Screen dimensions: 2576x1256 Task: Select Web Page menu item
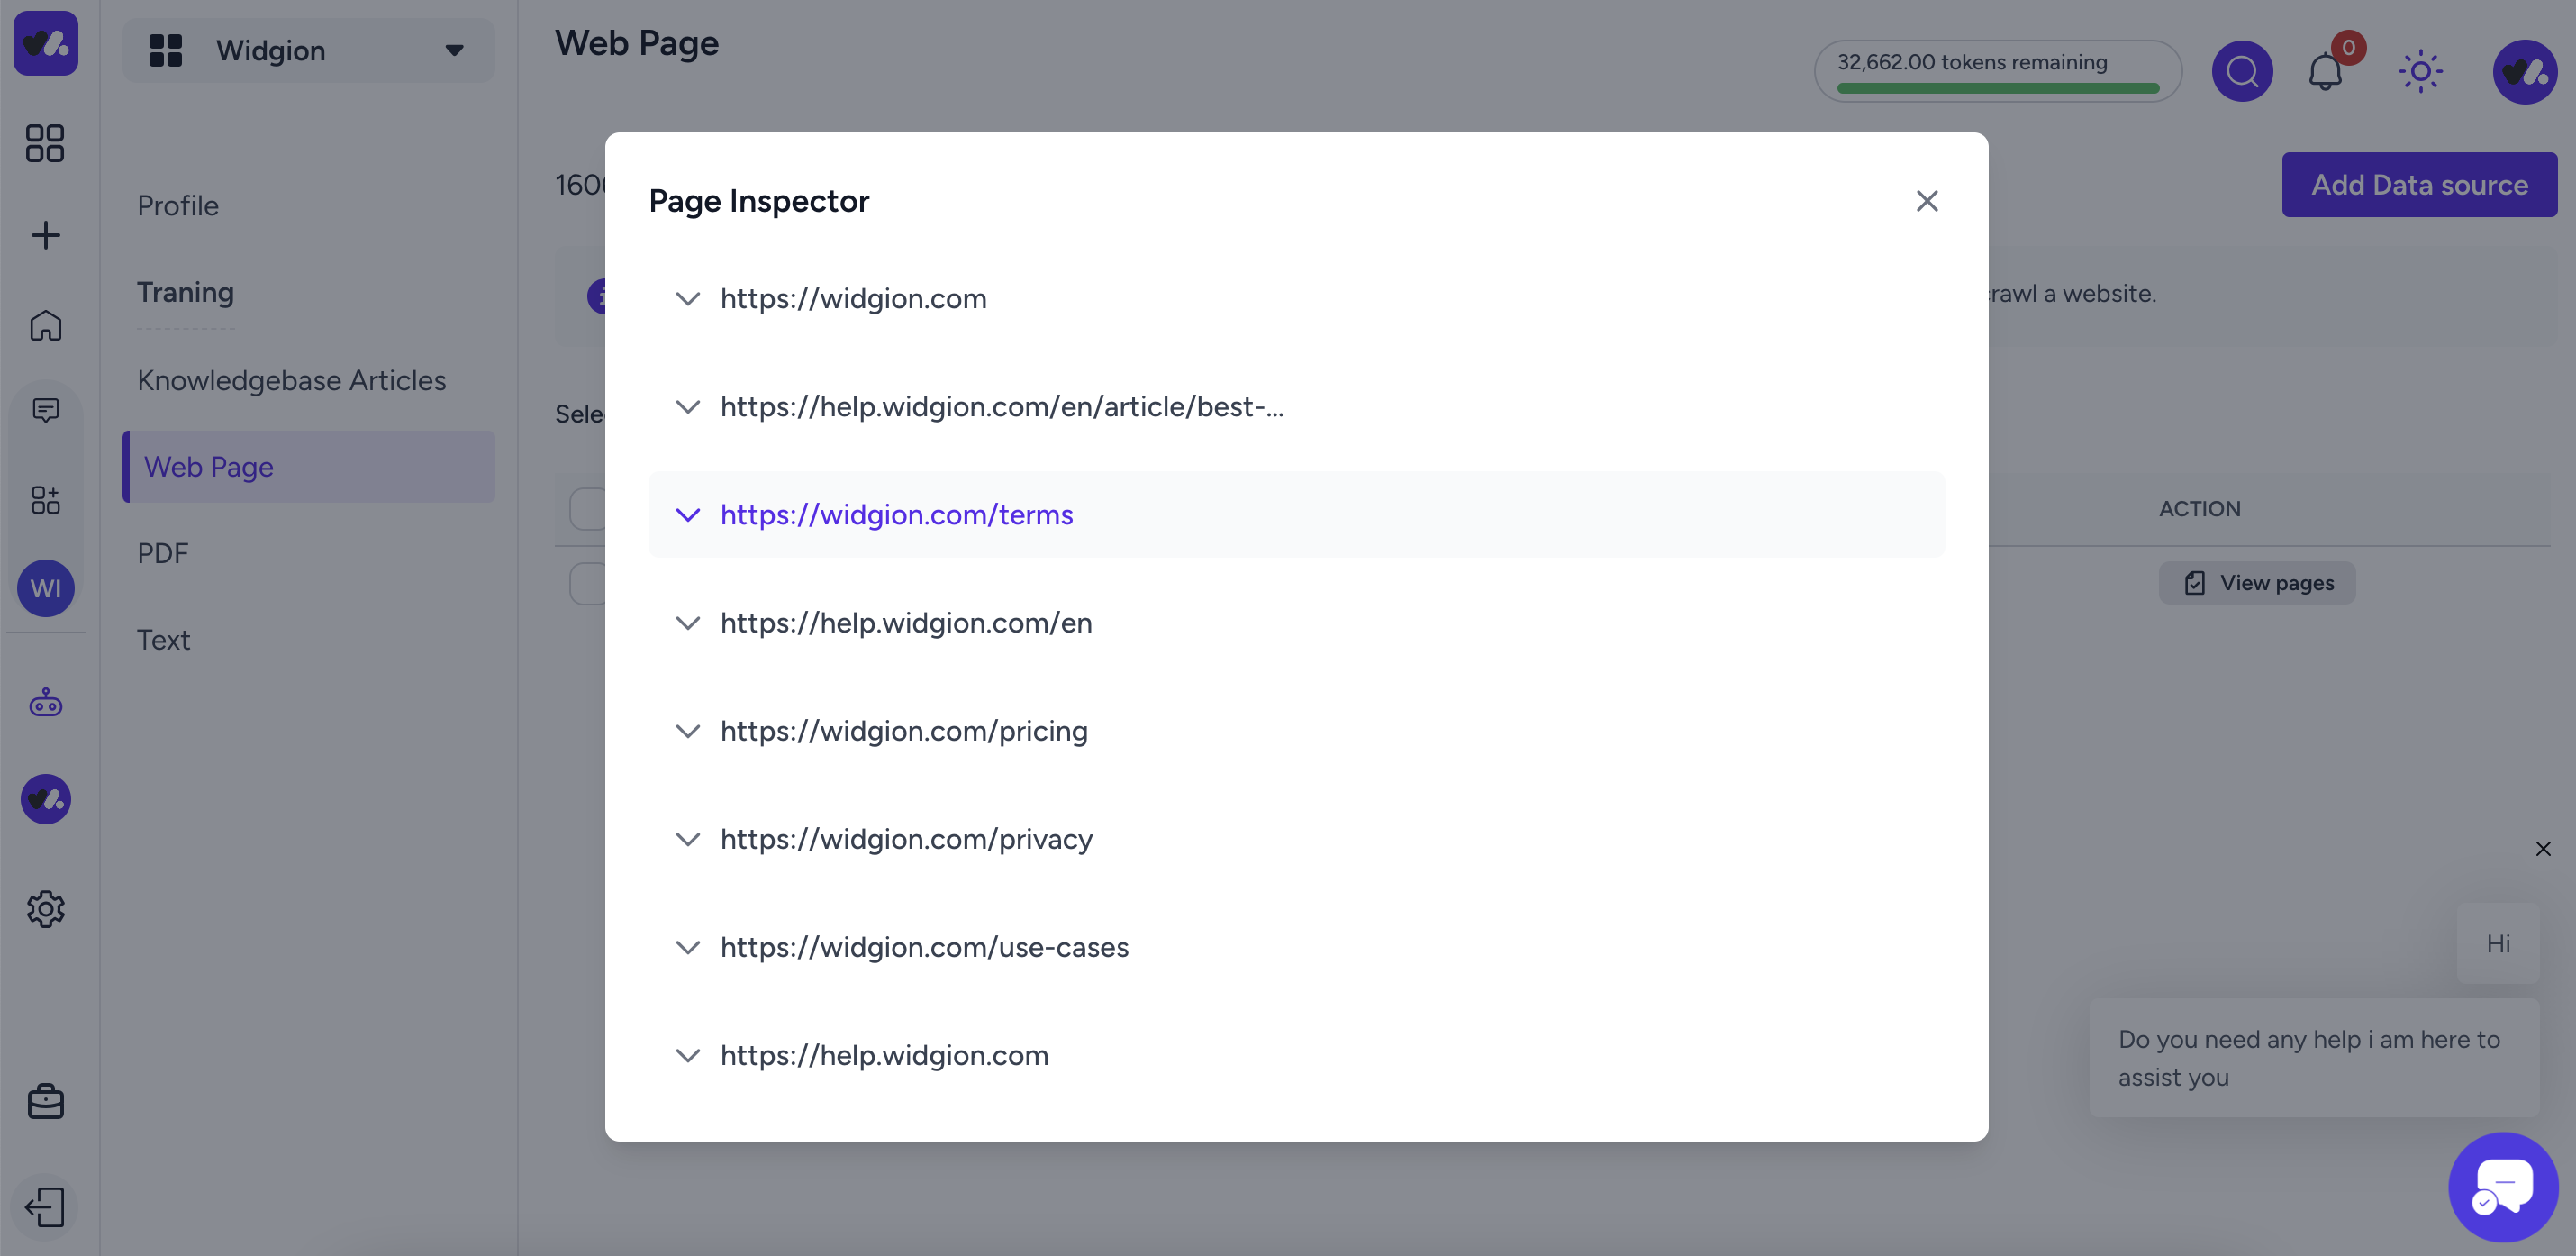point(309,466)
